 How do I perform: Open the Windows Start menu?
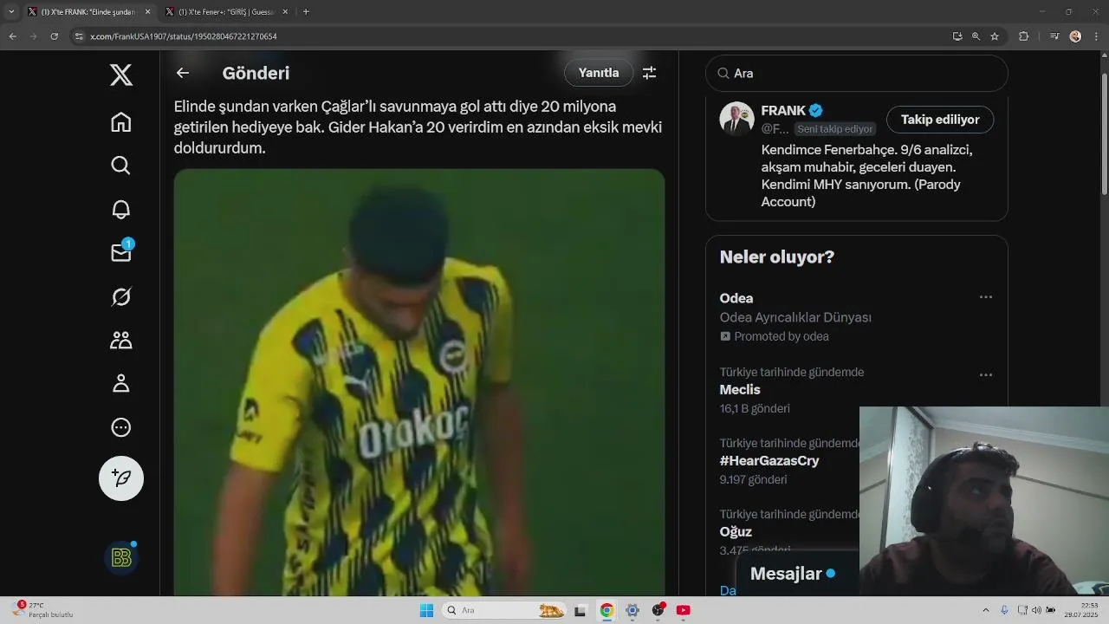coord(426,610)
